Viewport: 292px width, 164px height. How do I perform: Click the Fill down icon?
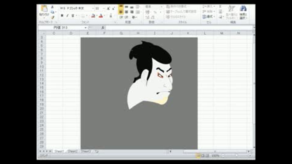[x=221, y=12]
